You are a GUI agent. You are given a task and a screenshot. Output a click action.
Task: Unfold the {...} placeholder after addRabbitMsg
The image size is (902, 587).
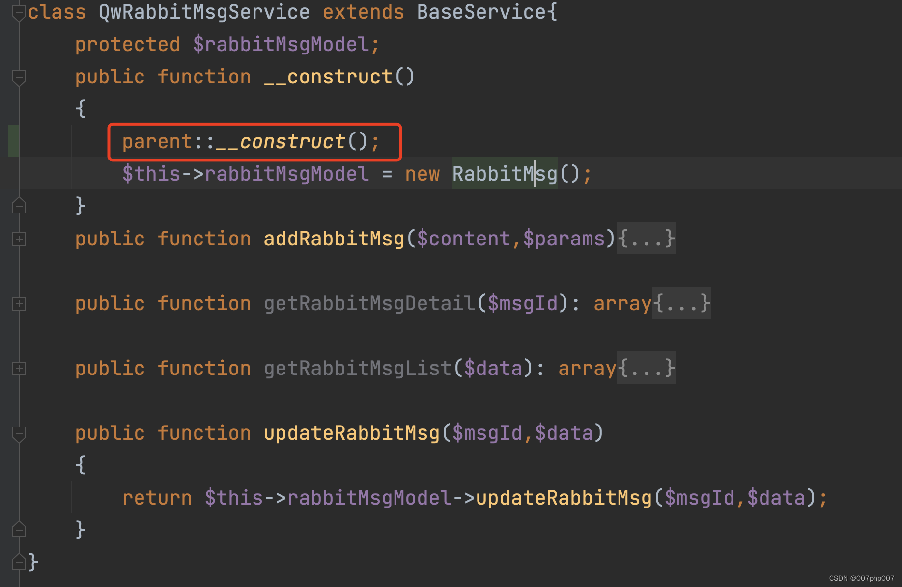click(x=646, y=239)
